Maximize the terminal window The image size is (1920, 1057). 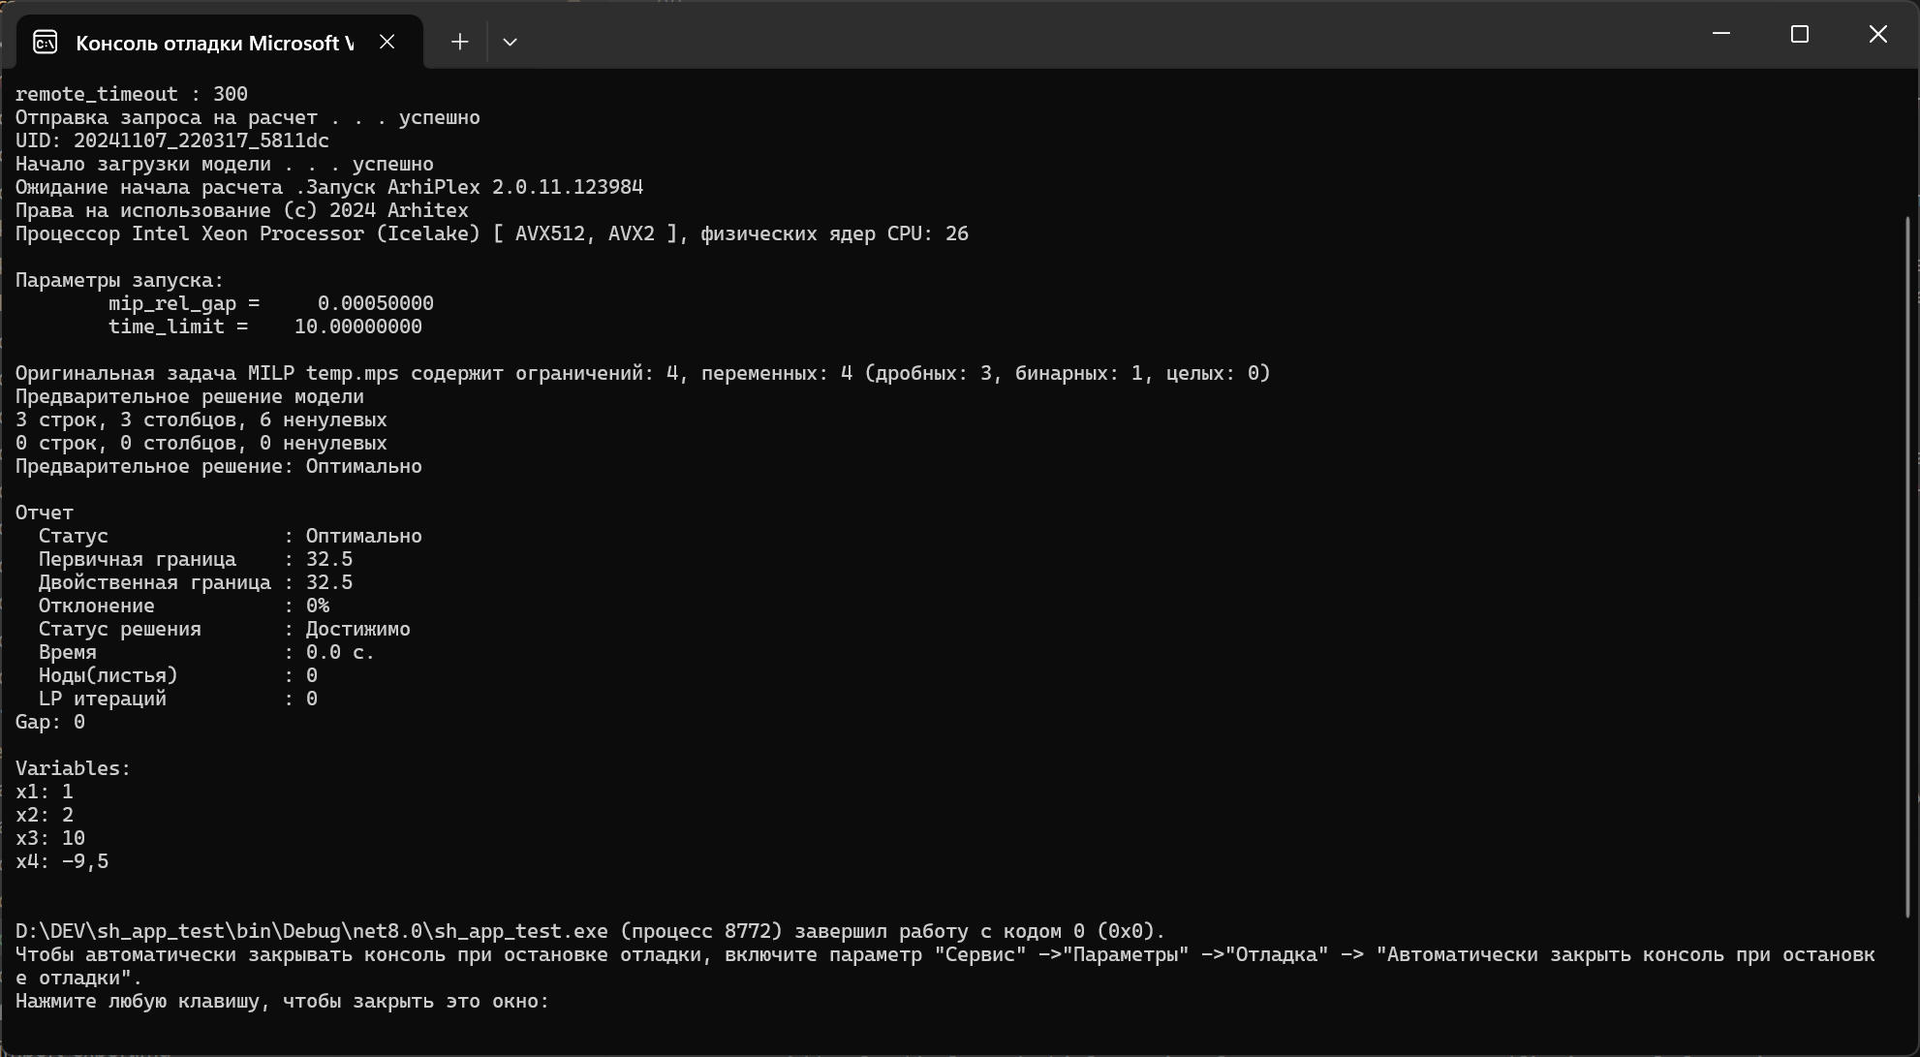[1800, 34]
